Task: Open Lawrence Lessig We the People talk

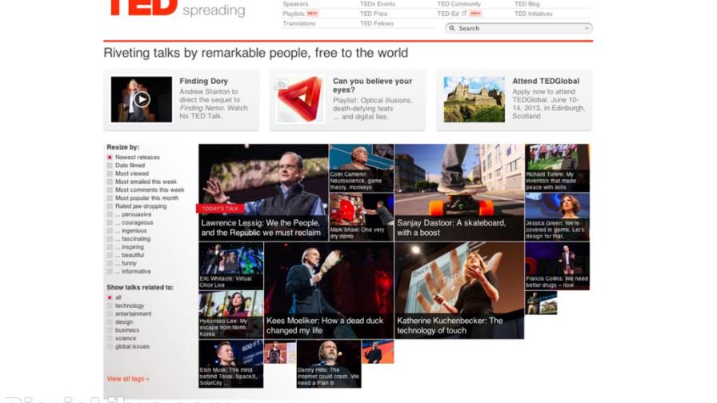Action: 263,193
